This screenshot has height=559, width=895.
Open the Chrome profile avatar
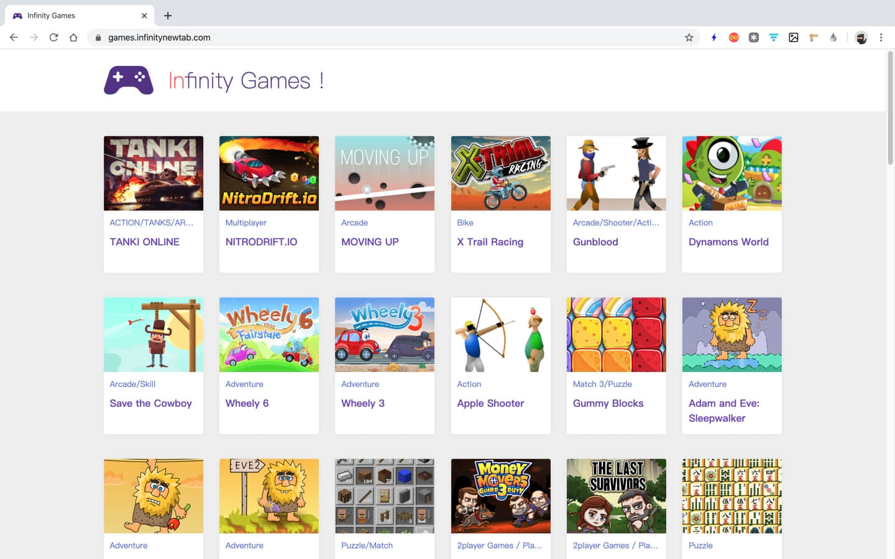861,37
